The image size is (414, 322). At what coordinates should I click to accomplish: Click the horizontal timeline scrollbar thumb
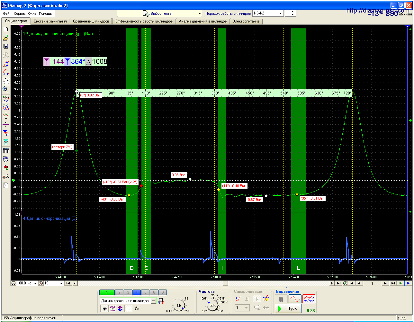tap(226, 283)
